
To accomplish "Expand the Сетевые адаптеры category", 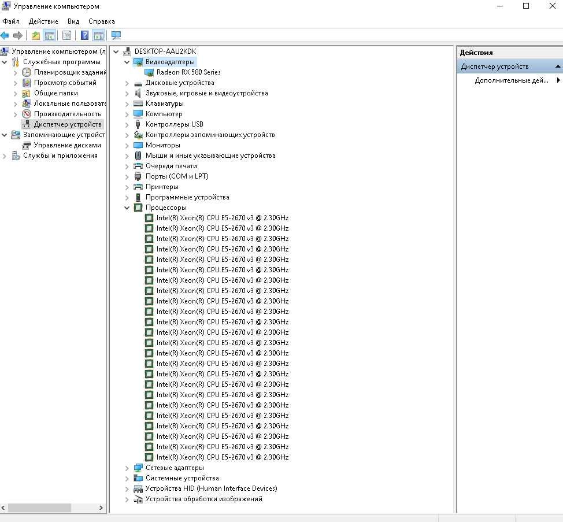I will tap(127, 468).
